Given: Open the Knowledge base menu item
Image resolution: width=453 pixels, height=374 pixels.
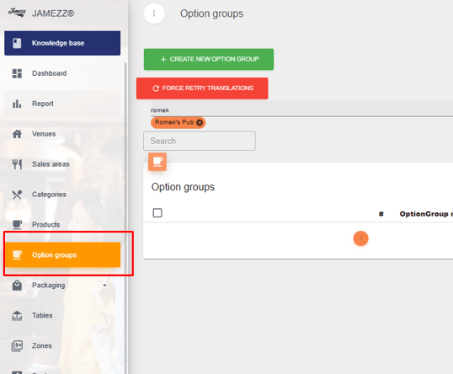Looking at the screenshot, I should click(x=62, y=43).
